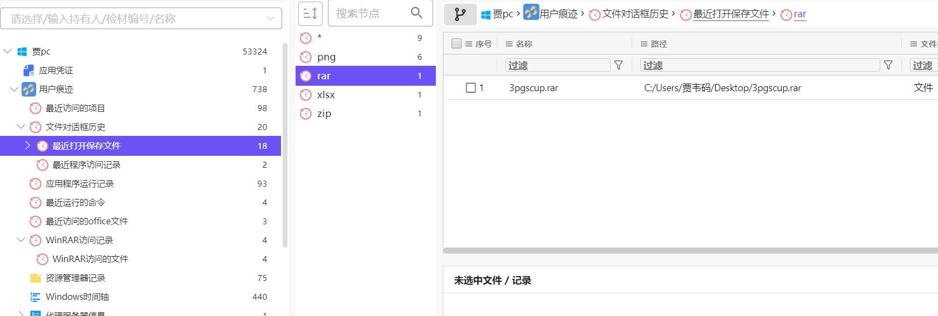
Task: Go to 用户痕迹 in the breadcrumb
Action: click(x=558, y=14)
